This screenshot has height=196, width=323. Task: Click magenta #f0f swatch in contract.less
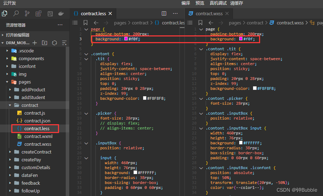point(126,39)
